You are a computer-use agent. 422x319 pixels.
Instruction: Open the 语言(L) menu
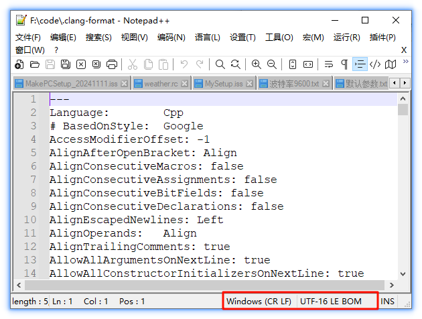tap(207, 38)
